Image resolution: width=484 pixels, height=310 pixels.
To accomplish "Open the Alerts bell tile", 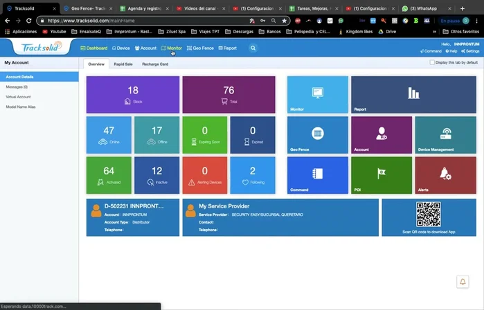I will [445, 175].
